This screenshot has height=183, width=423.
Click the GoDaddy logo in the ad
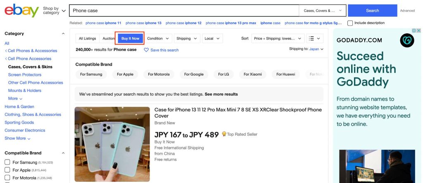[x=407, y=40]
